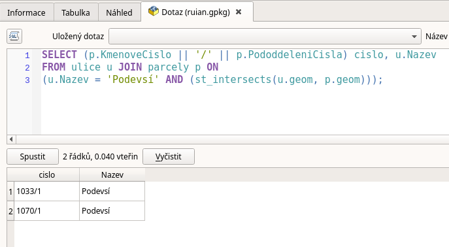Select result row header 2
This screenshot has height=247, width=449.
point(10,211)
